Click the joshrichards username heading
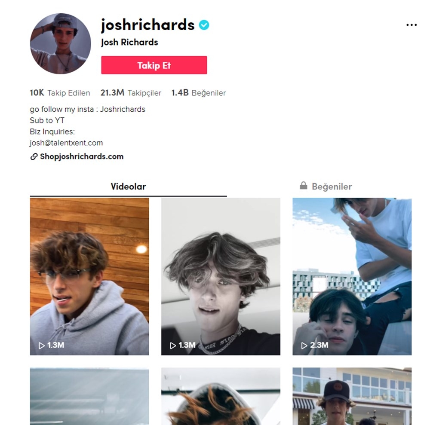Screen dimensions: 430x425 click(x=148, y=25)
